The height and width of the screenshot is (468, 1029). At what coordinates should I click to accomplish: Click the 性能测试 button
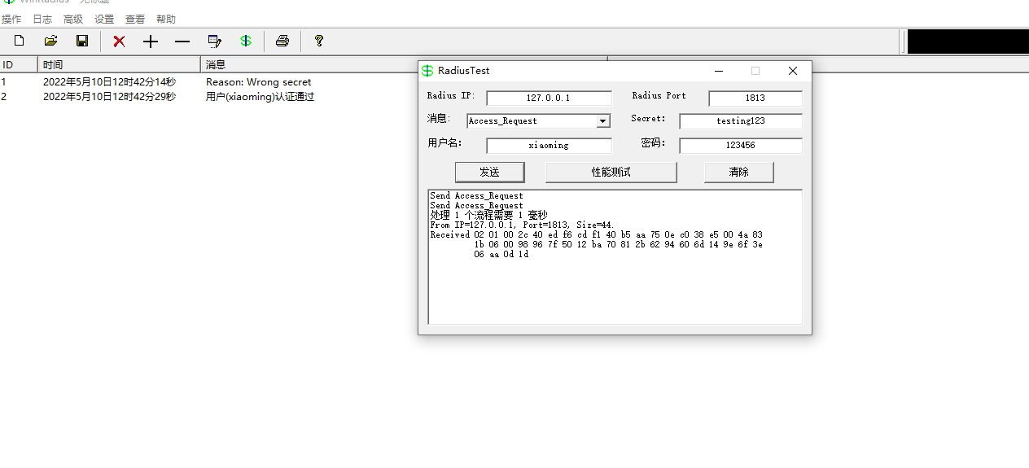pos(611,172)
